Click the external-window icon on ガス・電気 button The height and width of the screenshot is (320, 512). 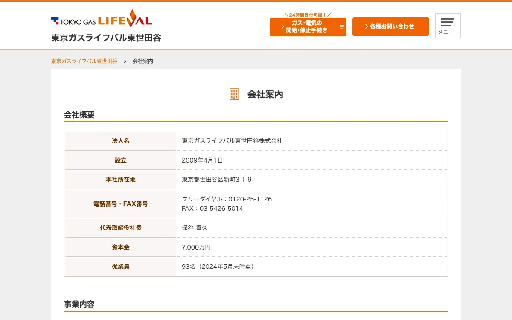tap(341, 27)
